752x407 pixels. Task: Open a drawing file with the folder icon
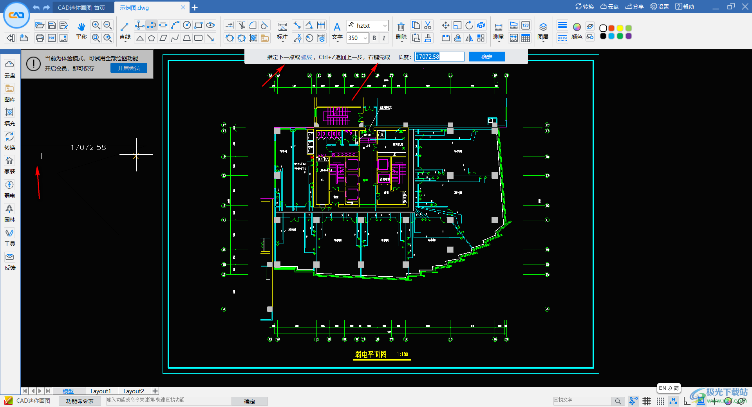pyautogui.click(x=40, y=25)
